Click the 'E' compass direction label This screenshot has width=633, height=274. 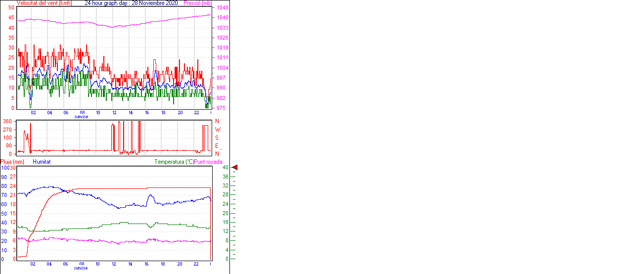pos(217,145)
